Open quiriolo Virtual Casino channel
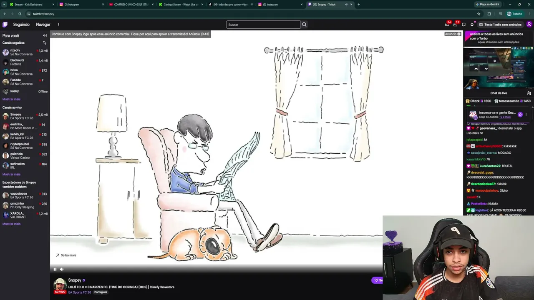The height and width of the screenshot is (300, 534). pos(25,156)
